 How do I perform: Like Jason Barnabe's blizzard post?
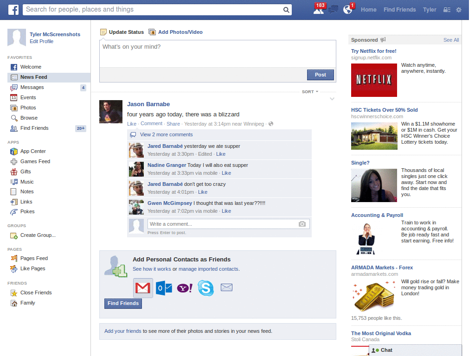coord(131,124)
